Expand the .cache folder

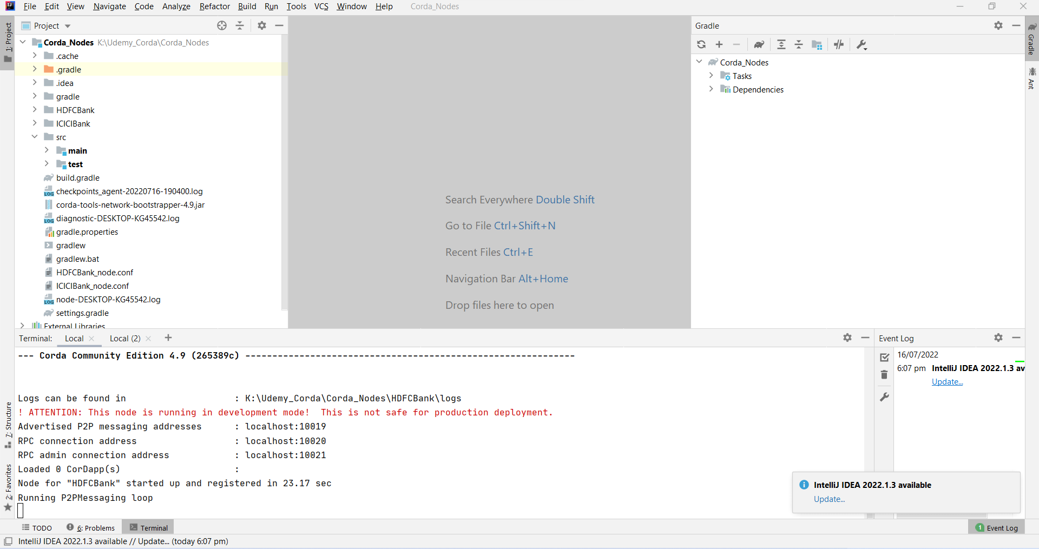click(35, 55)
